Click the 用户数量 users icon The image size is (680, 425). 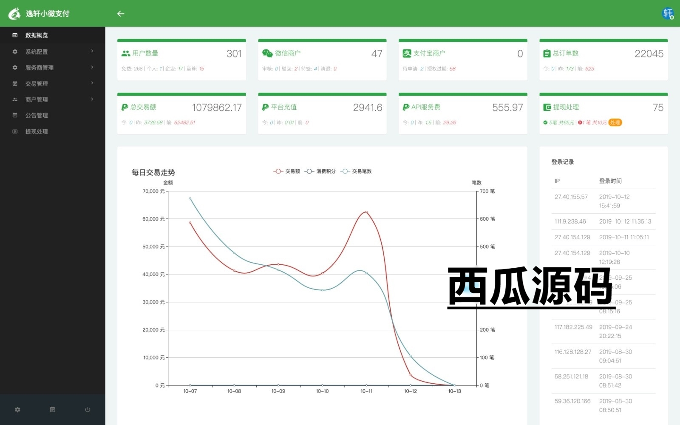point(126,54)
